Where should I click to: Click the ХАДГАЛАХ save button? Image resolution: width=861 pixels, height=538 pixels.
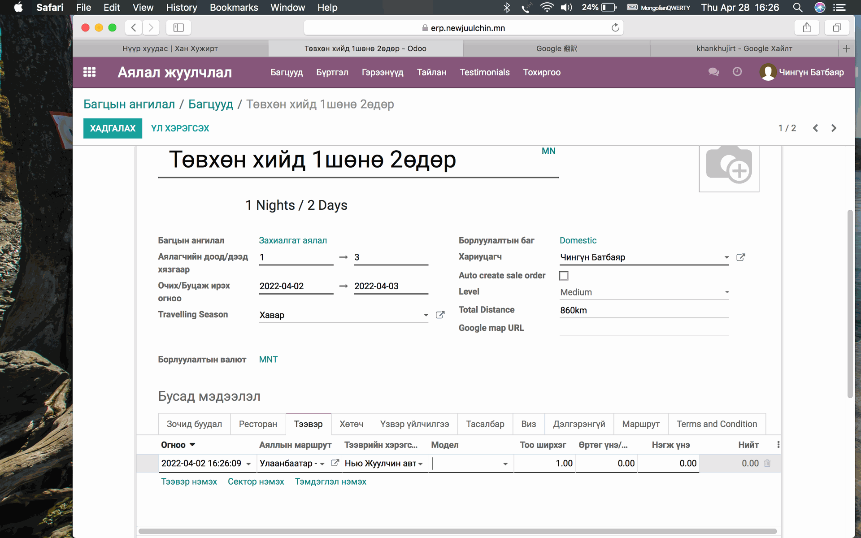[x=113, y=128]
